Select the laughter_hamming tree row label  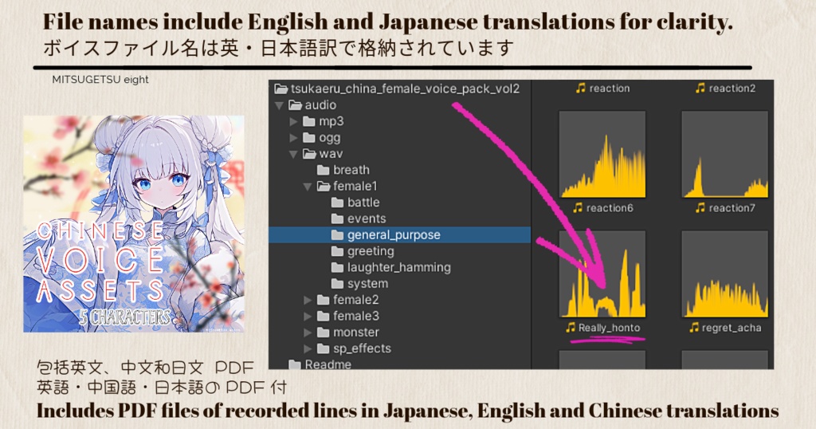click(x=399, y=268)
